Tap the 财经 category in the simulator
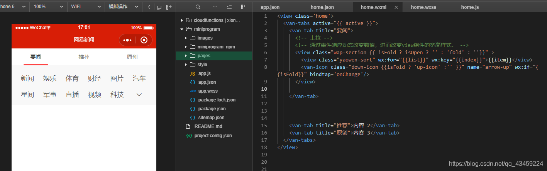Image resolution: width=547 pixels, height=171 pixels. 95,78
